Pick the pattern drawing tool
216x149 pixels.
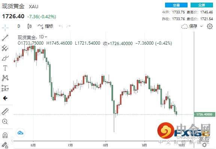pyautogui.click(x=5, y=78)
